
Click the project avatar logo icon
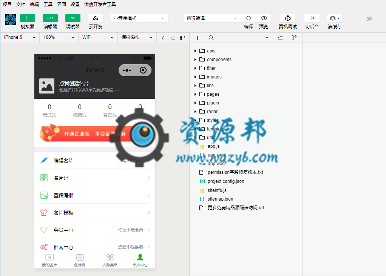(x=11, y=20)
